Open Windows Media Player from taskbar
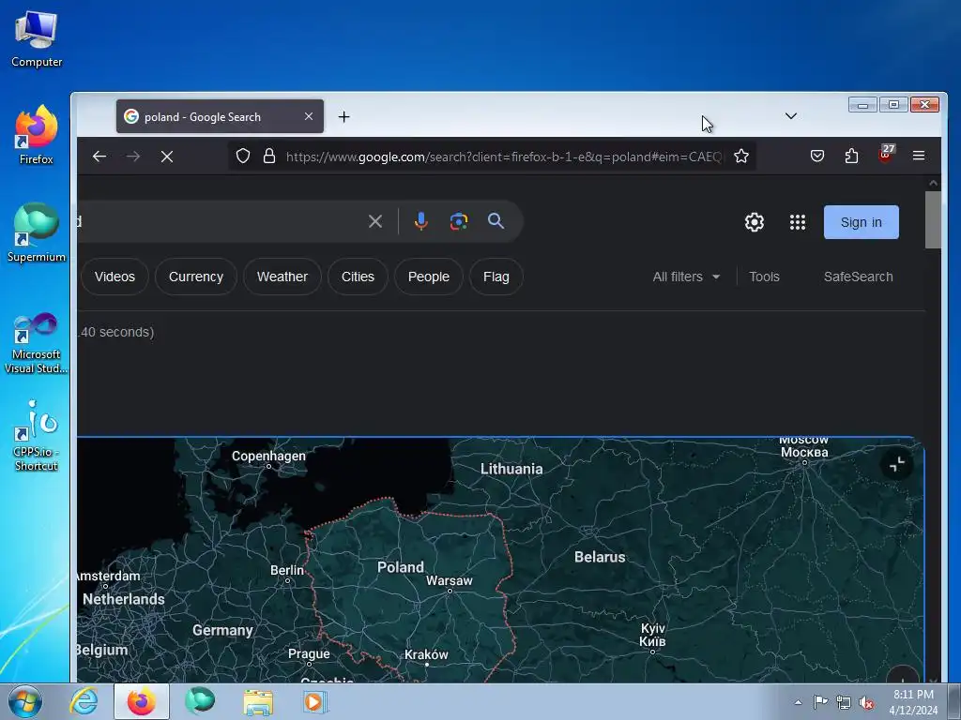Viewport: 961px width, 720px height. 315,701
